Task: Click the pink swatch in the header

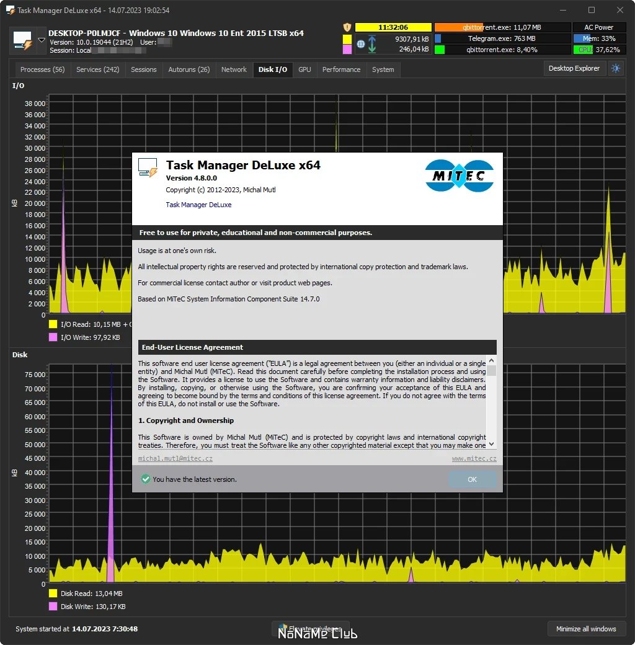Action: click(347, 50)
